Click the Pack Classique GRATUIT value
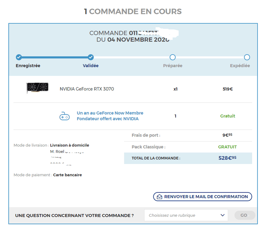The height and width of the screenshot is (229, 265). (x=227, y=147)
